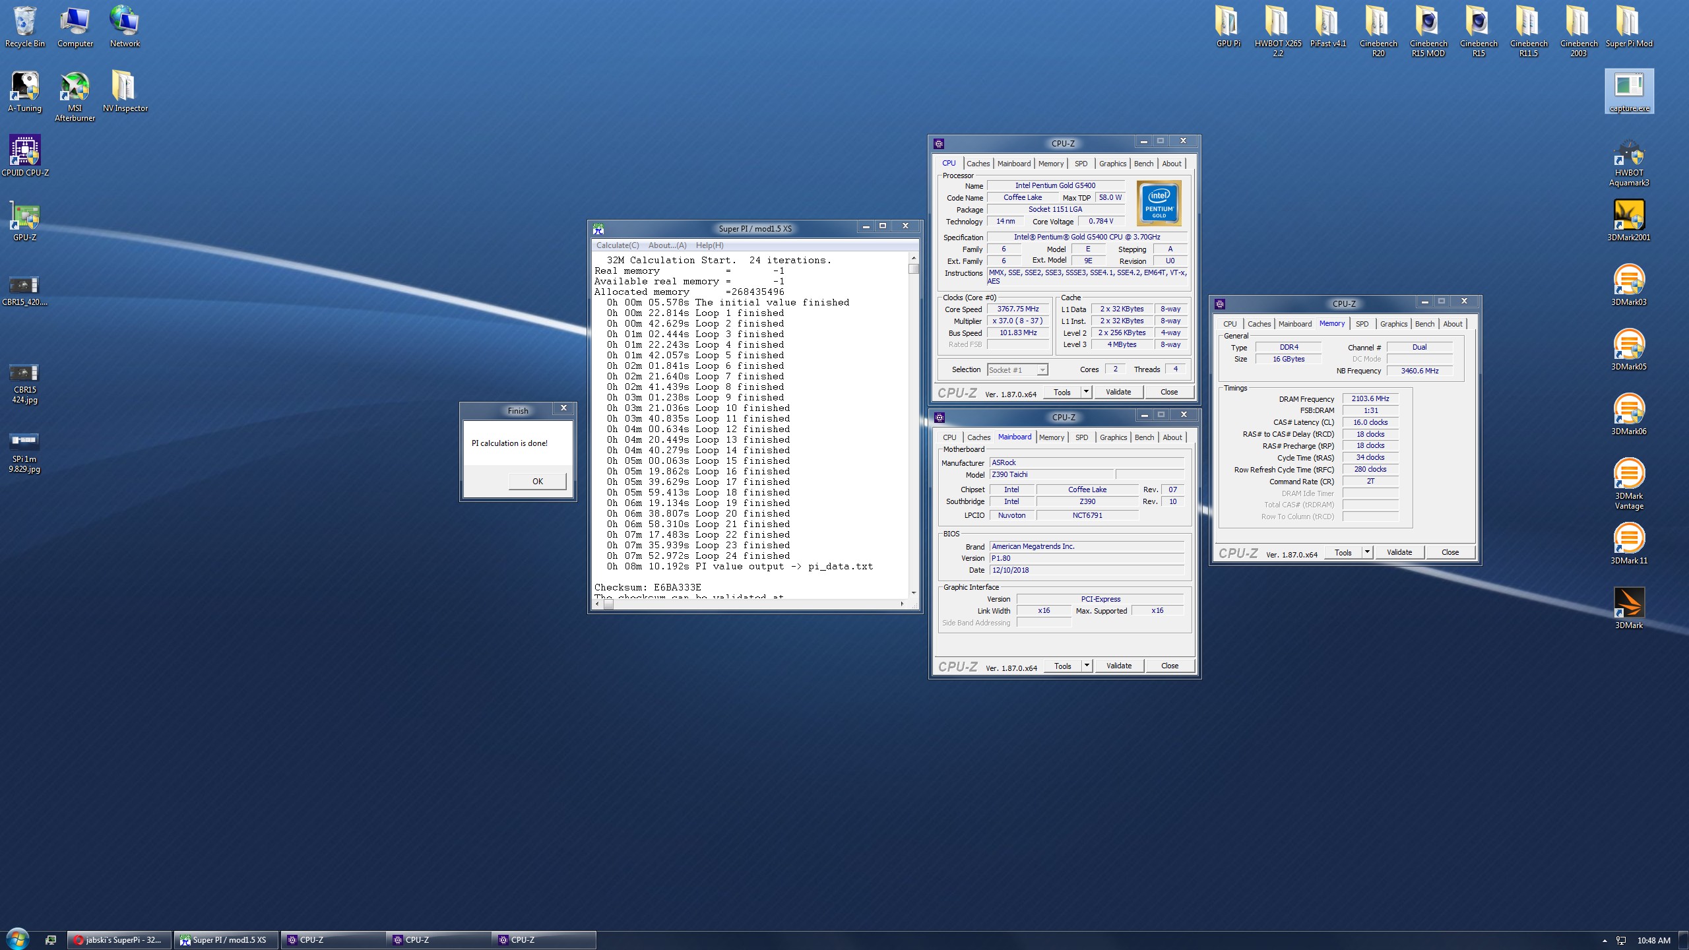The width and height of the screenshot is (1689, 950).
Task: Click Validate in Memory CPU-Z window
Action: [1399, 552]
